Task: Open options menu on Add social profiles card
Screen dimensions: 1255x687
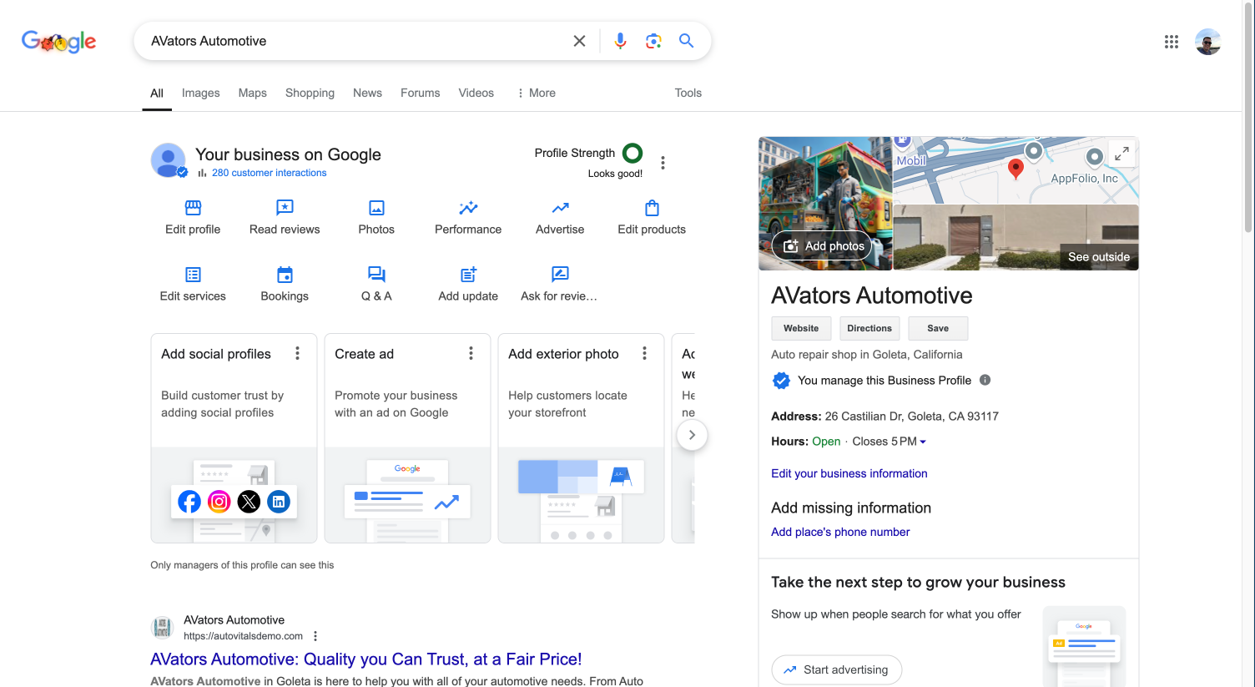Action: (297, 353)
